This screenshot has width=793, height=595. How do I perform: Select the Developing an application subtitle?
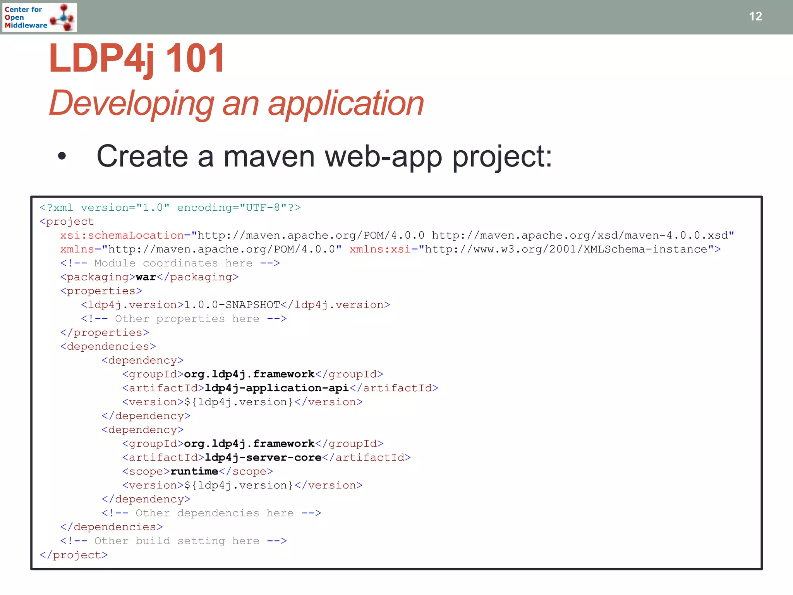click(236, 103)
